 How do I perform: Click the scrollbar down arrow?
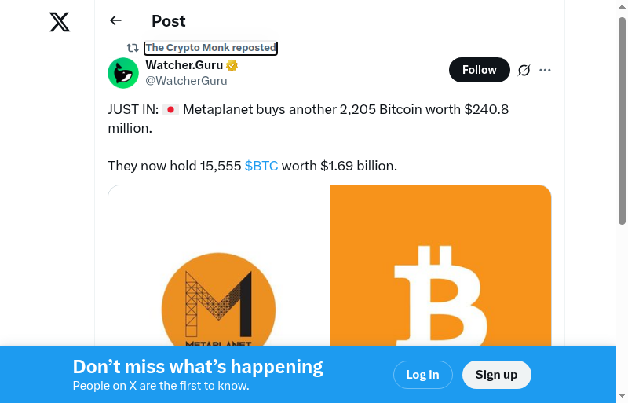pyautogui.click(x=622, y=395)
